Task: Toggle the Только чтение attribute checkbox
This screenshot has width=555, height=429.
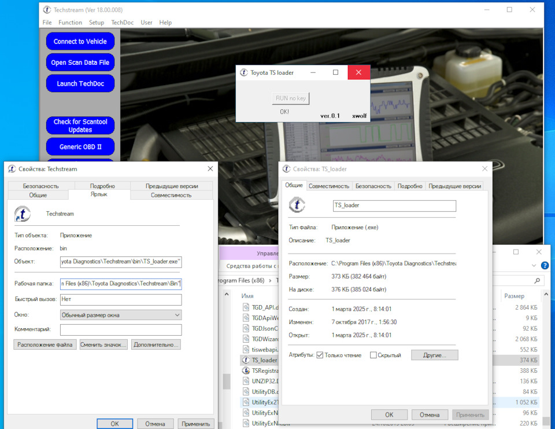Action: point(320,355)
